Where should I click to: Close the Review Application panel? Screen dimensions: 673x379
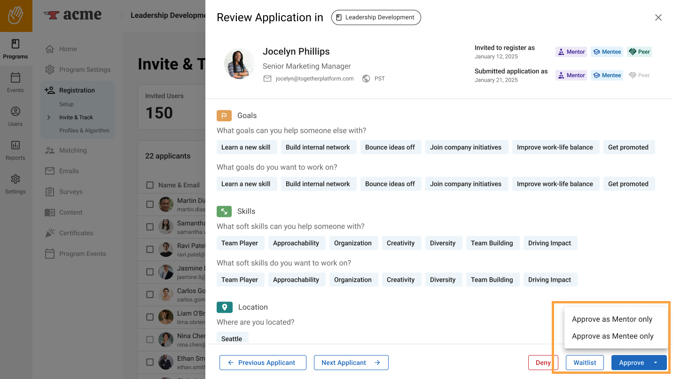tap(658, 18)
